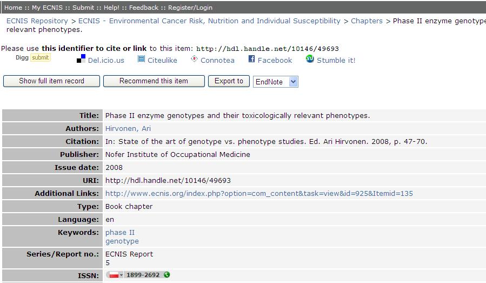Click the Recommend this item button
486x283 pixels.
click(154, 81)
